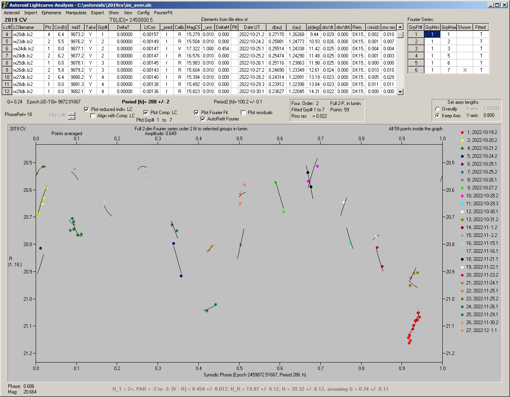Select Fourier Series row 6 button
The height and width of the screenshot is (397, 510).
416,70
